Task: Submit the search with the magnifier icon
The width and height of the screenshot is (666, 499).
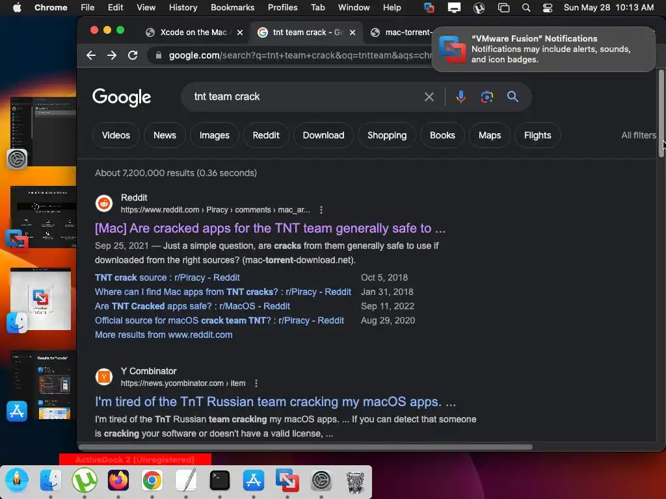Action: click(x=513, y=97)
